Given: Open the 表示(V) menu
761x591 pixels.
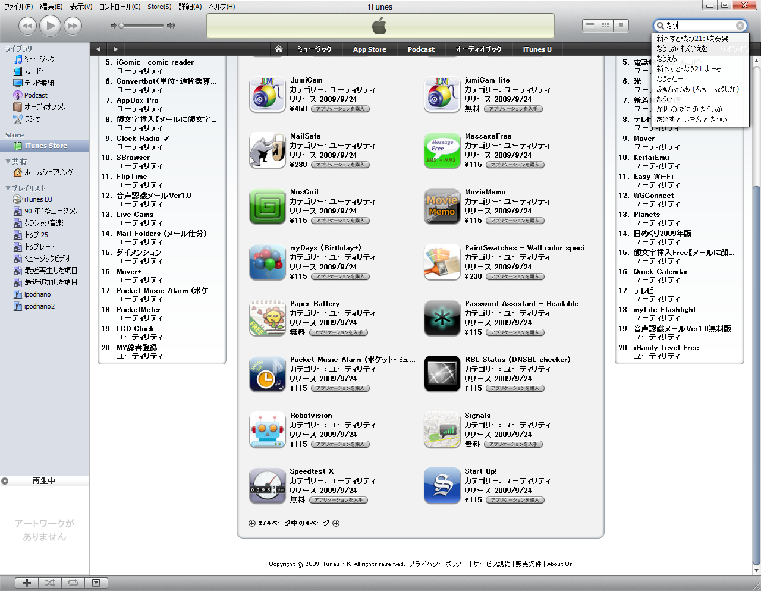Looking at the screenshot, I should click(81, 7).
